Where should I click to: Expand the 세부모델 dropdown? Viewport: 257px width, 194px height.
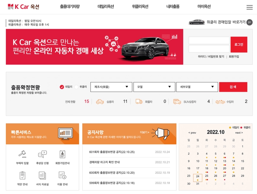[x=197, y=87]
